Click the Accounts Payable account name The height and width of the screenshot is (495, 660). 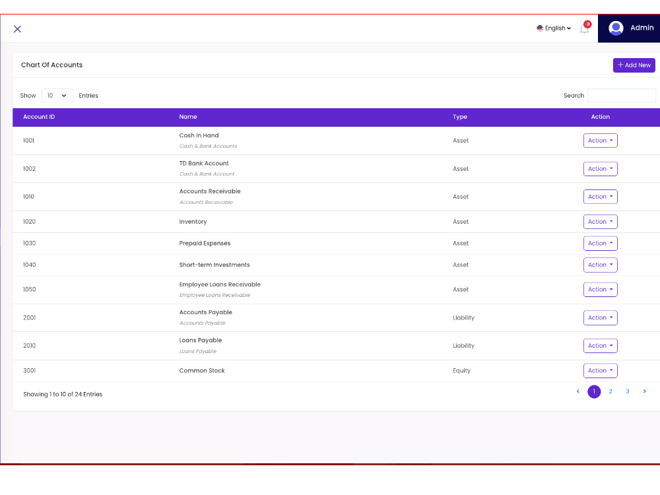pos(205,312)
